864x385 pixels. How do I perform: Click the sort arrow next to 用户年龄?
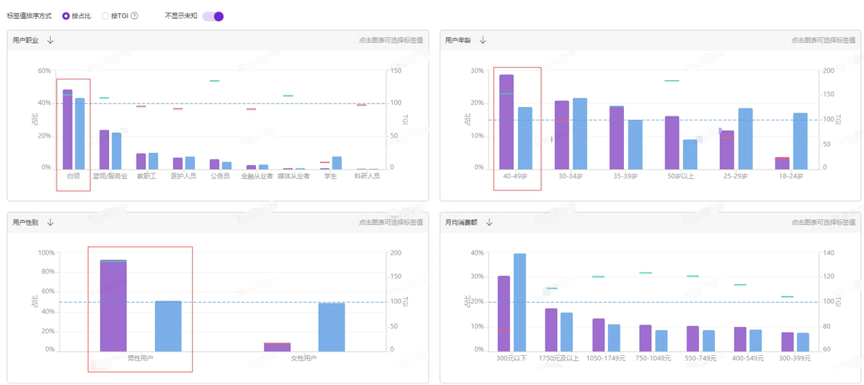click(x=483, y=41)
